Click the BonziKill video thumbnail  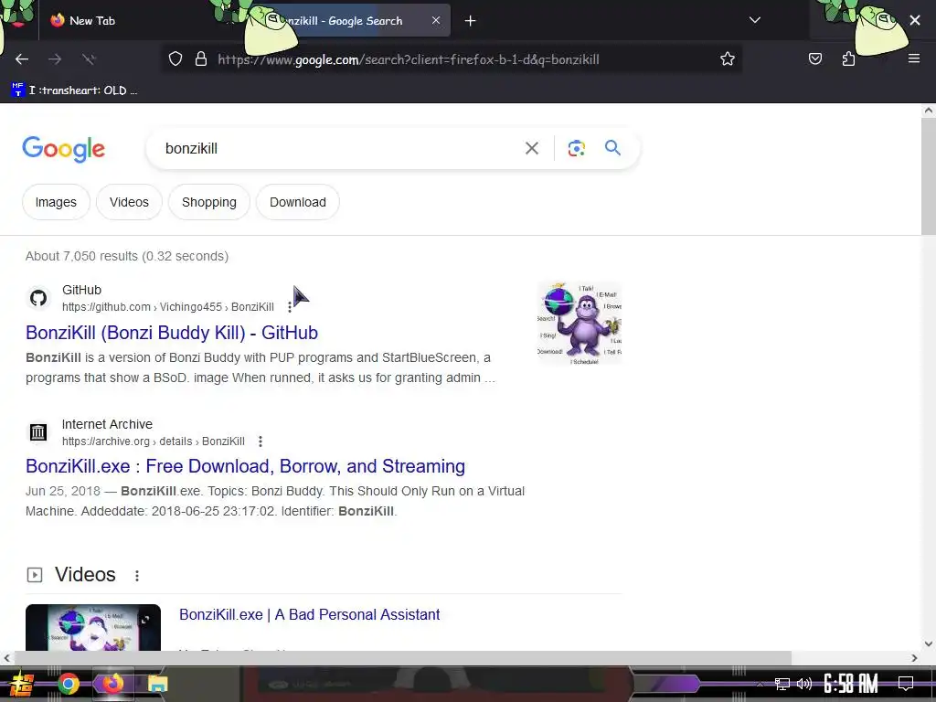pos(93,627)
